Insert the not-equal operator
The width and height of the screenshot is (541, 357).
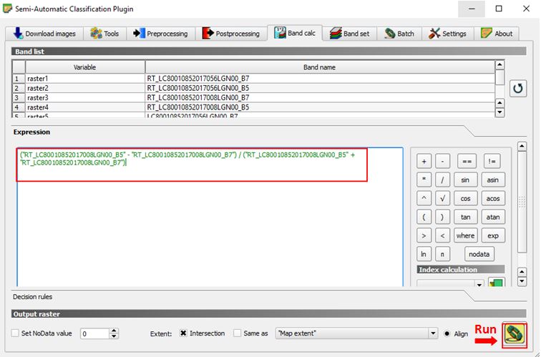click(x=492, y=162)
